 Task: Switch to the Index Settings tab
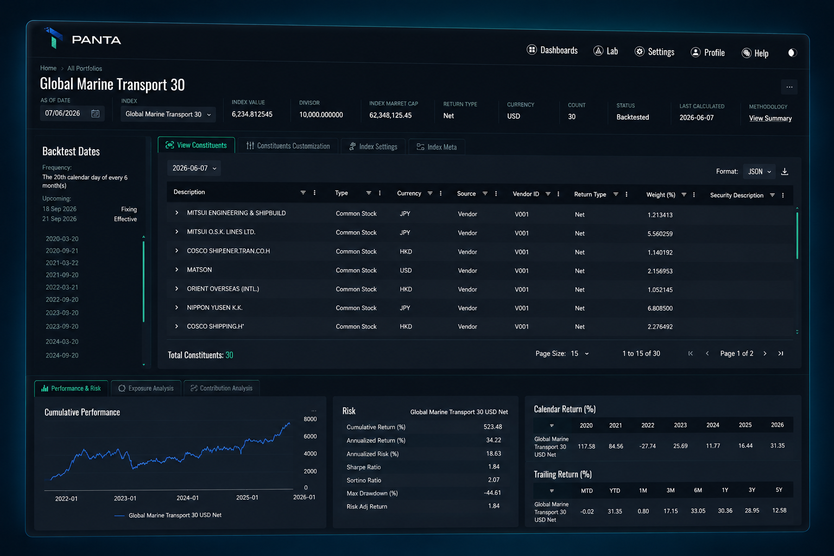pyautogui.click(x=373, y=147)
